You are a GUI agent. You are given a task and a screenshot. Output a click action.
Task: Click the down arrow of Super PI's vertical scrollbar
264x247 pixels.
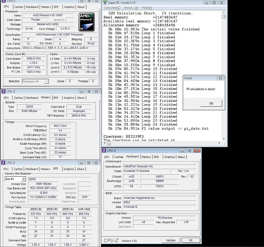(224, 139)
